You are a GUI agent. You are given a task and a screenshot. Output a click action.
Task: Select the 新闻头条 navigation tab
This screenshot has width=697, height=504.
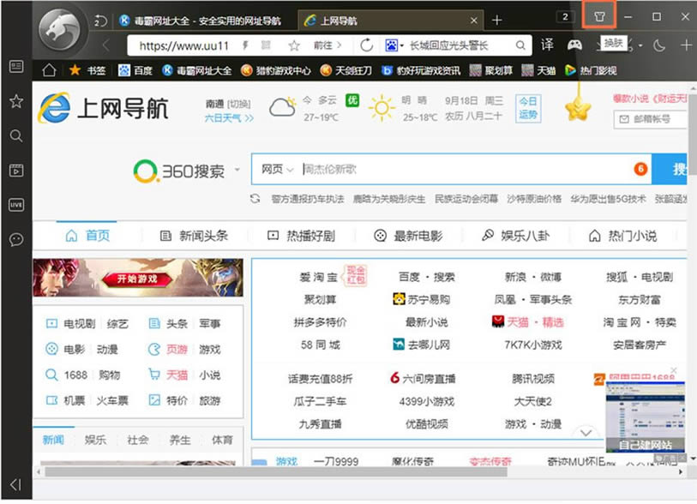click(195, 236)
